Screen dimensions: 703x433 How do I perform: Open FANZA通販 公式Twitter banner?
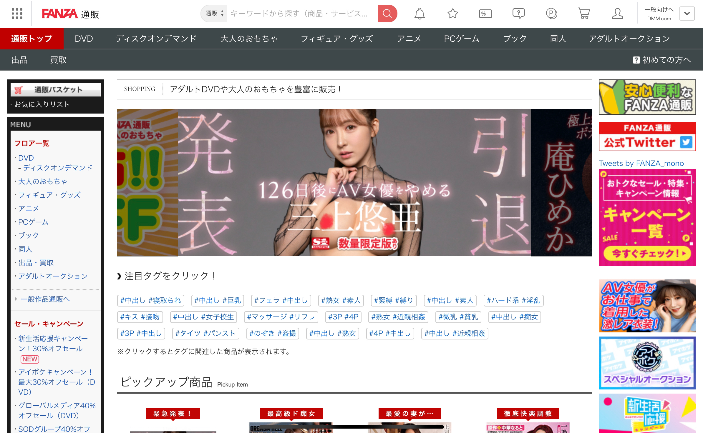[647, 136]
